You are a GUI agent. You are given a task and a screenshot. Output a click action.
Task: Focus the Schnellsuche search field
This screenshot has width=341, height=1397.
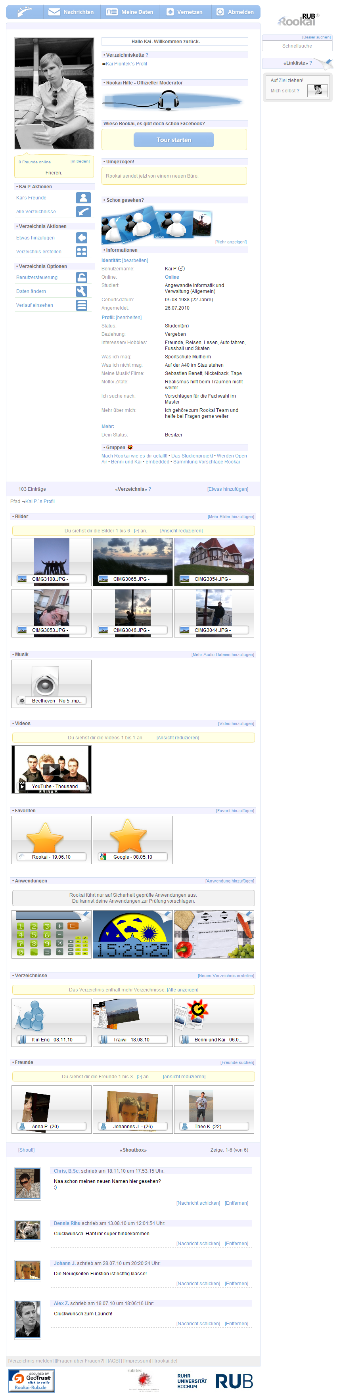point(297,46)
